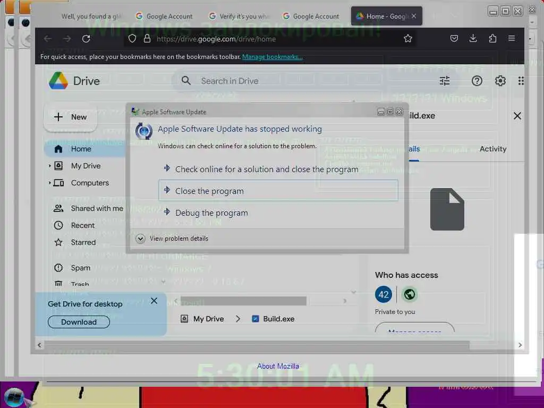Switch to the 'Well, you found a' tab
This screenshot has width=544, height=408.
click(x=90, y=16)
